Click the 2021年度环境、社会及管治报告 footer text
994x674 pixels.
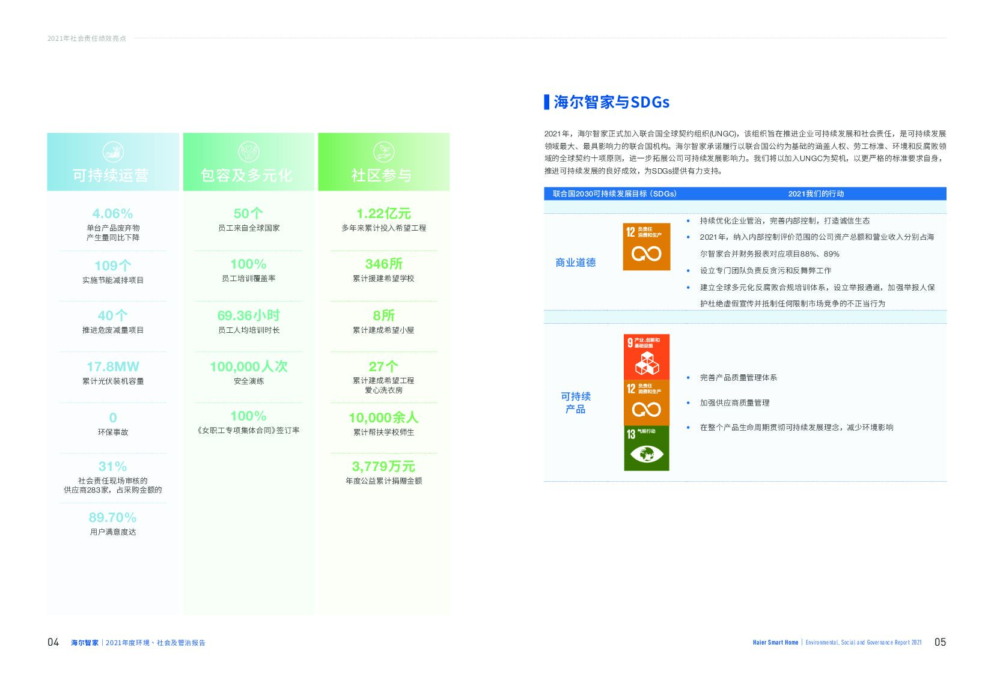(x=155, y=643)
